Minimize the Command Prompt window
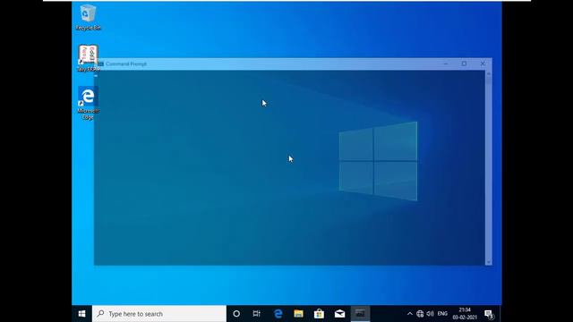573x322 pixels. (446, 64)
